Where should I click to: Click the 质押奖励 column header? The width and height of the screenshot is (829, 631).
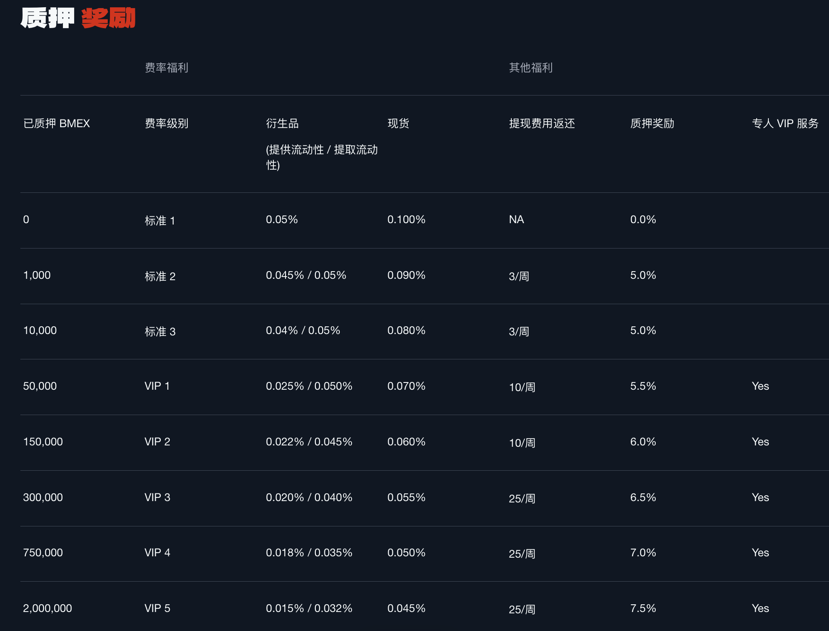tap(652, 123)
